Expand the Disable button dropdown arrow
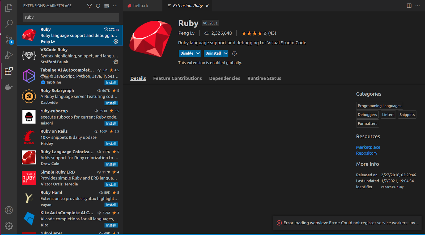 (x=198, y=53)
